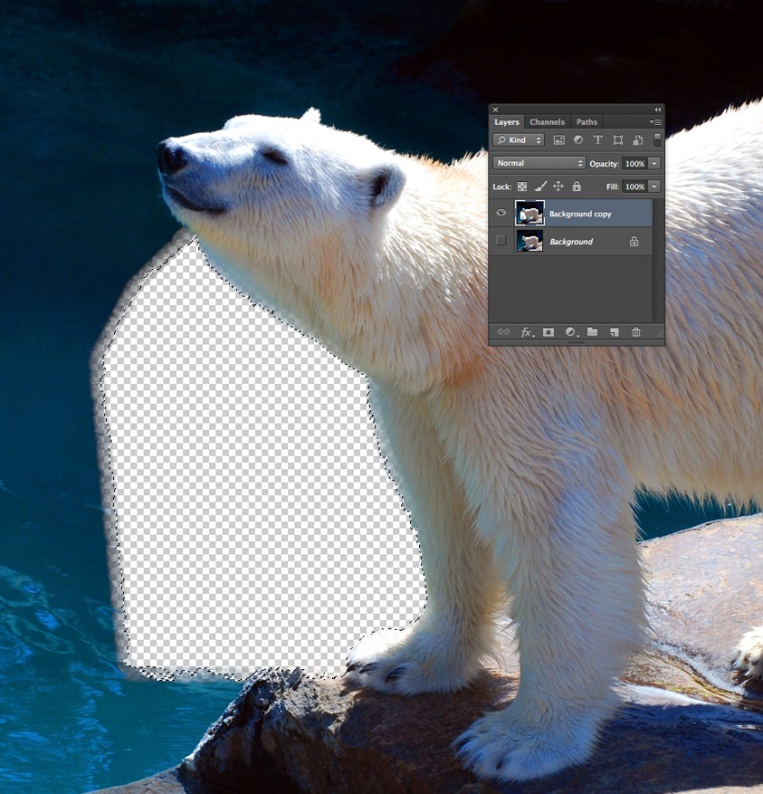
Task: Create a new layer group
Action: point(592,332)
